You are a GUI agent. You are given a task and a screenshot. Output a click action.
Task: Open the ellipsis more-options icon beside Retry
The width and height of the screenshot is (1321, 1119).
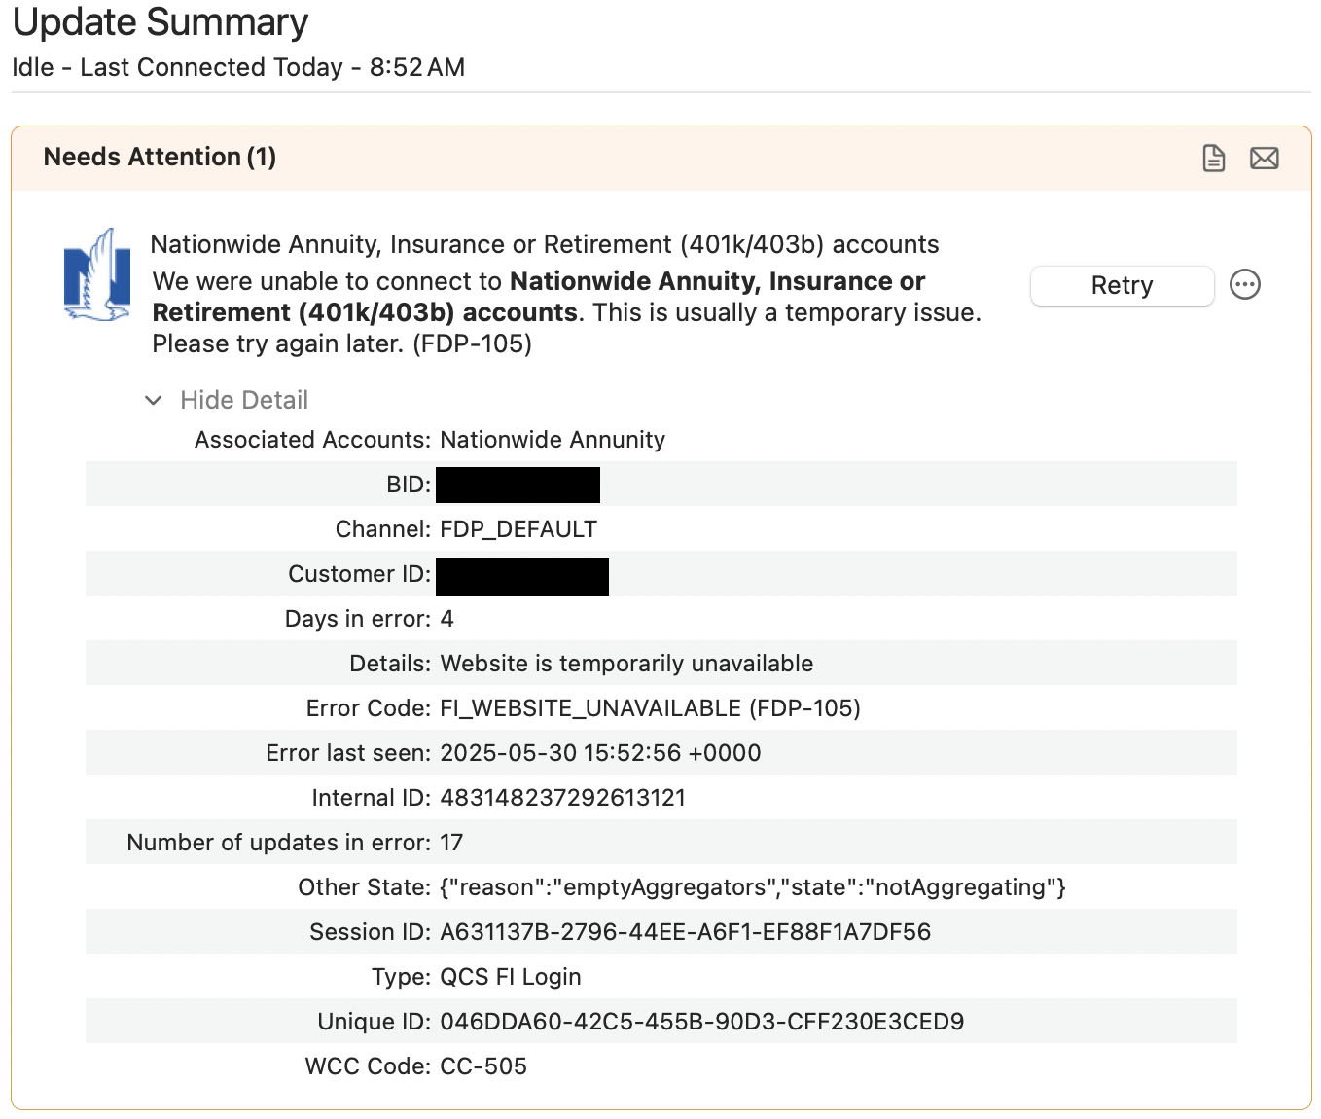point(1245,285)
